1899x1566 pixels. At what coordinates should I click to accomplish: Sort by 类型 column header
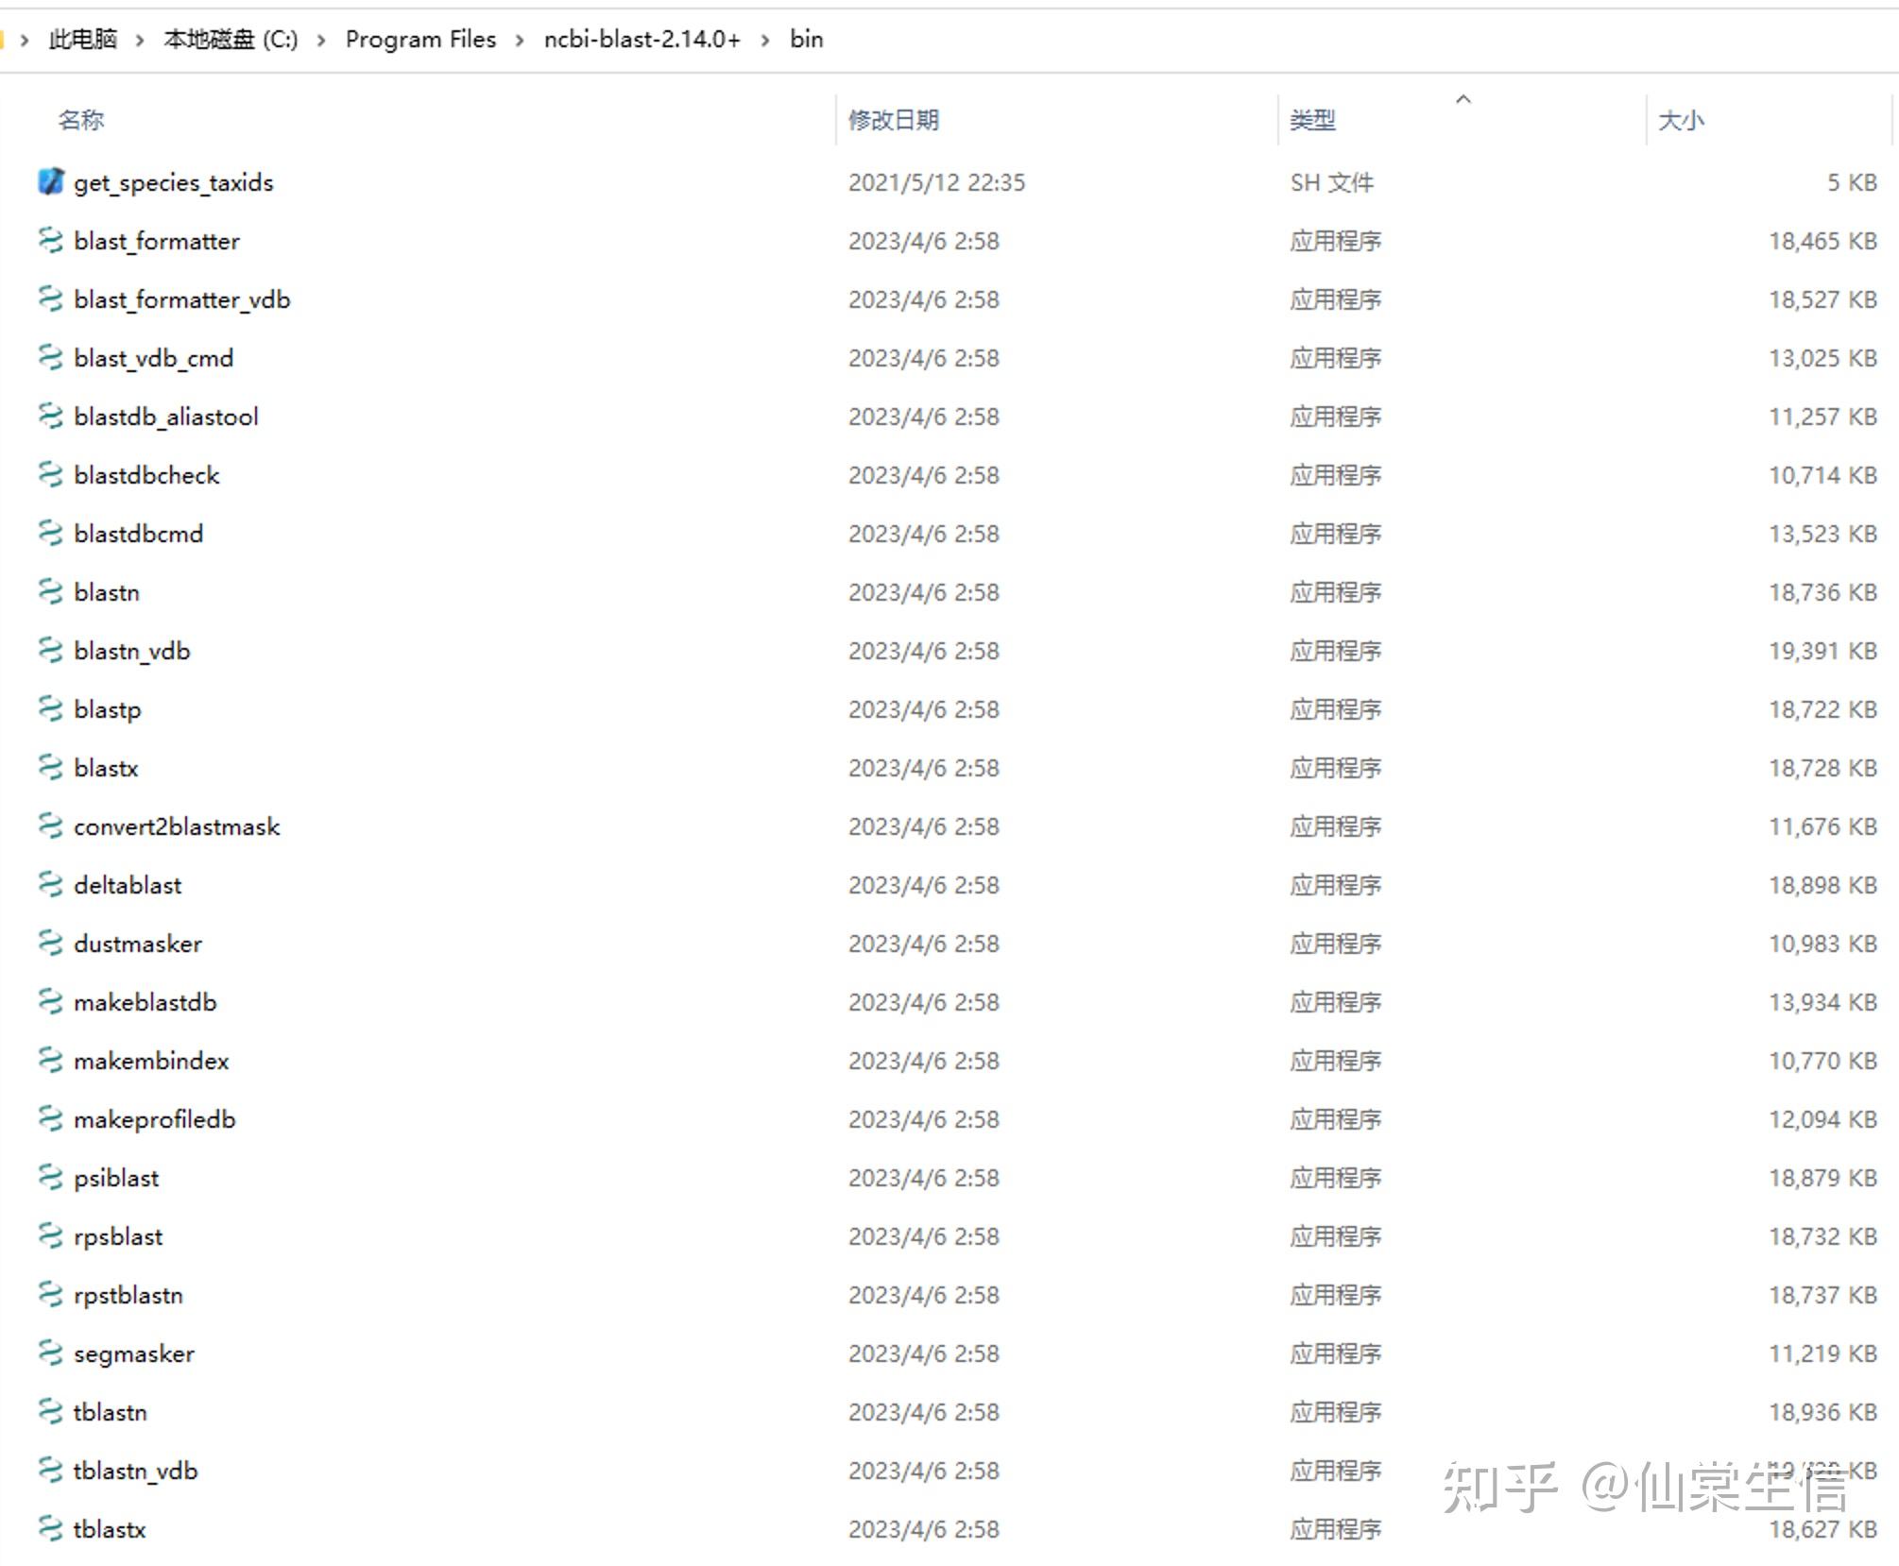coord(1312,120)
